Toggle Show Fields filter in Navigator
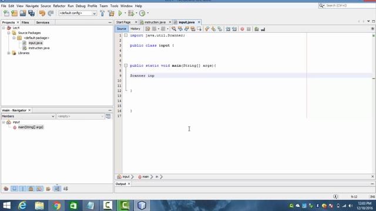This screenshot has height=211, width=376. [x=14, y=189]
